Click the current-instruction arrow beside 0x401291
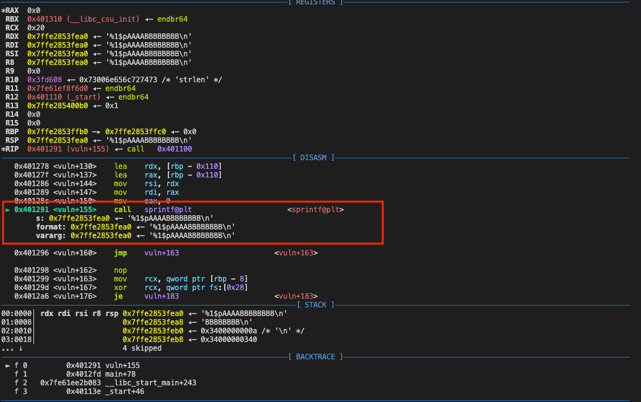The image size is (641, 402). point(7,210)
